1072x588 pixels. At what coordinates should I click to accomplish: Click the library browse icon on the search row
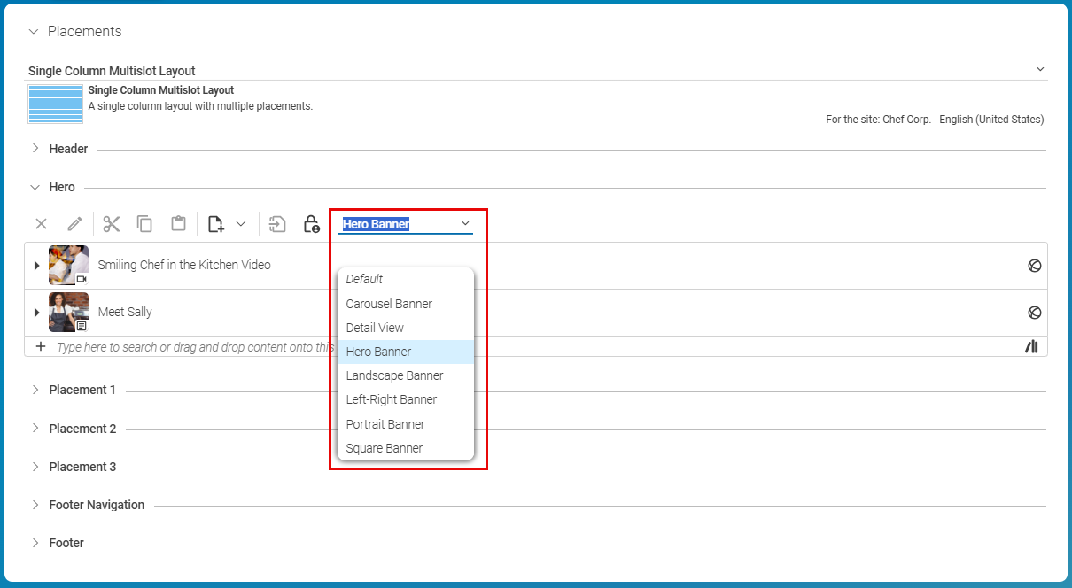(x=1030, y=346)
